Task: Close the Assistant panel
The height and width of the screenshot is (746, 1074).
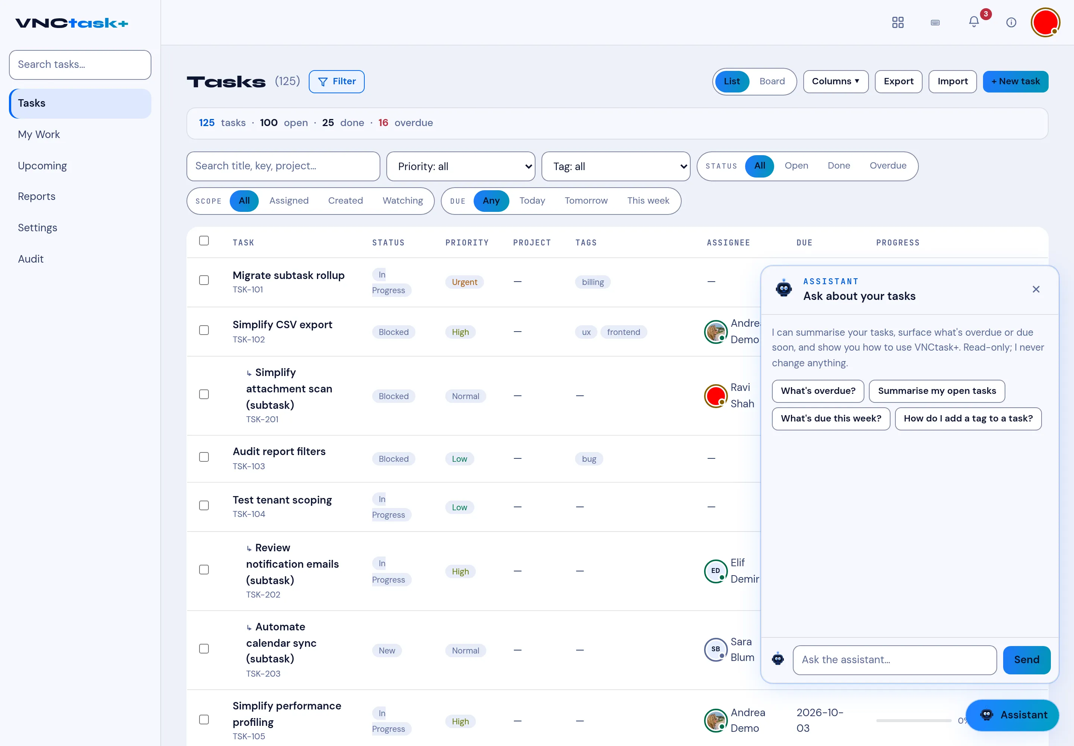Action: [x=1036, y=289]
